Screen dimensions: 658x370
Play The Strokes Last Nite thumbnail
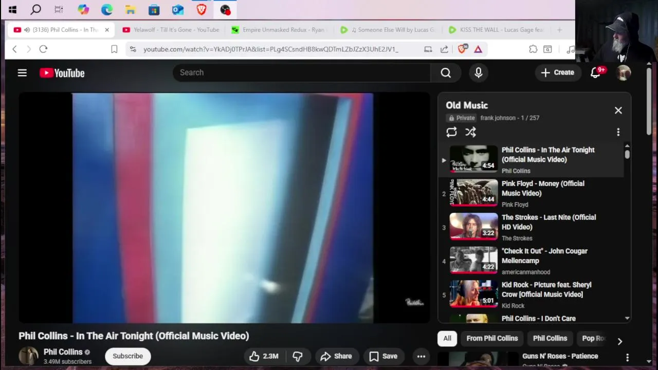tap(473, 226)
